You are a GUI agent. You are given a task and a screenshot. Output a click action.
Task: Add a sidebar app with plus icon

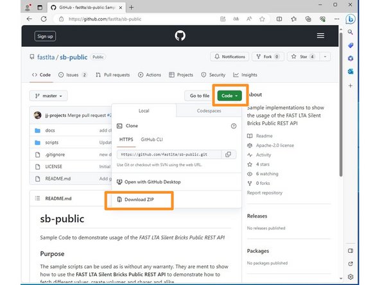point(350,85)
